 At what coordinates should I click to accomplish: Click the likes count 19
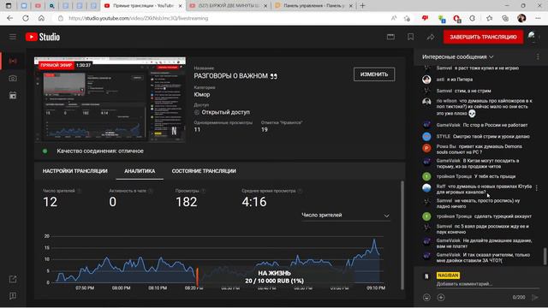point(265,129)
